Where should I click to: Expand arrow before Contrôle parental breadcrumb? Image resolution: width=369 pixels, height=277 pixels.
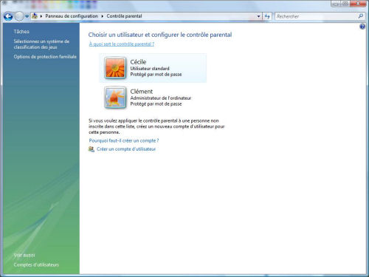[x=103, y=16]
